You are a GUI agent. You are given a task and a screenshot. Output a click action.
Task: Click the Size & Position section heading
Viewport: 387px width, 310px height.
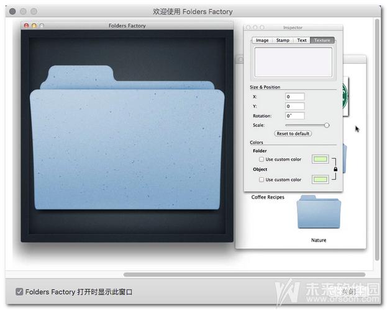coord(265,87)
